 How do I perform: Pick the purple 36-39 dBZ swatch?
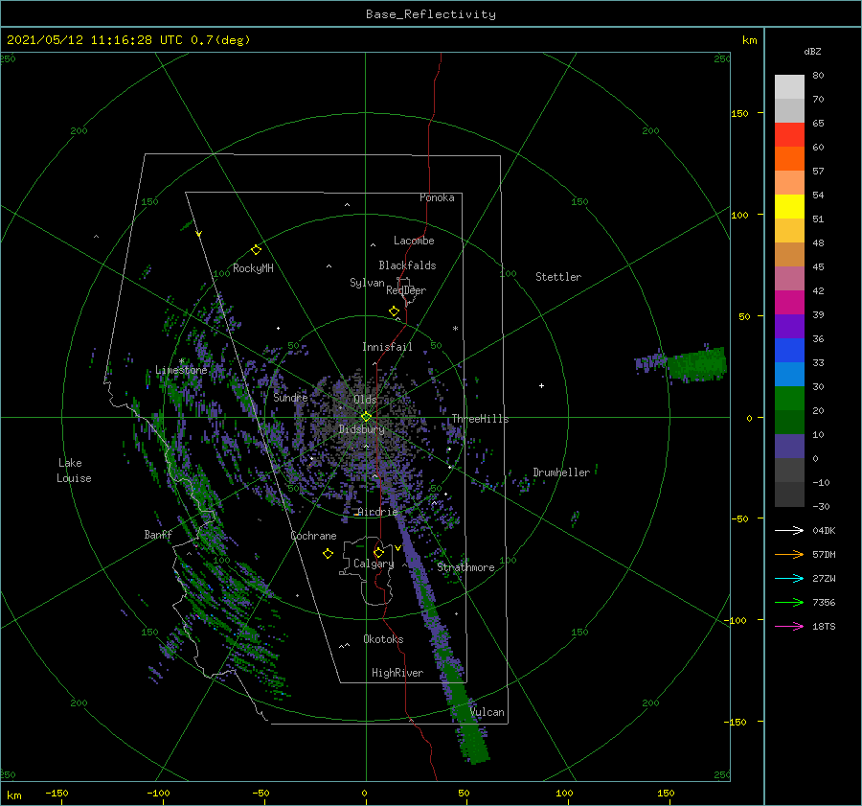tap(789, 327)
